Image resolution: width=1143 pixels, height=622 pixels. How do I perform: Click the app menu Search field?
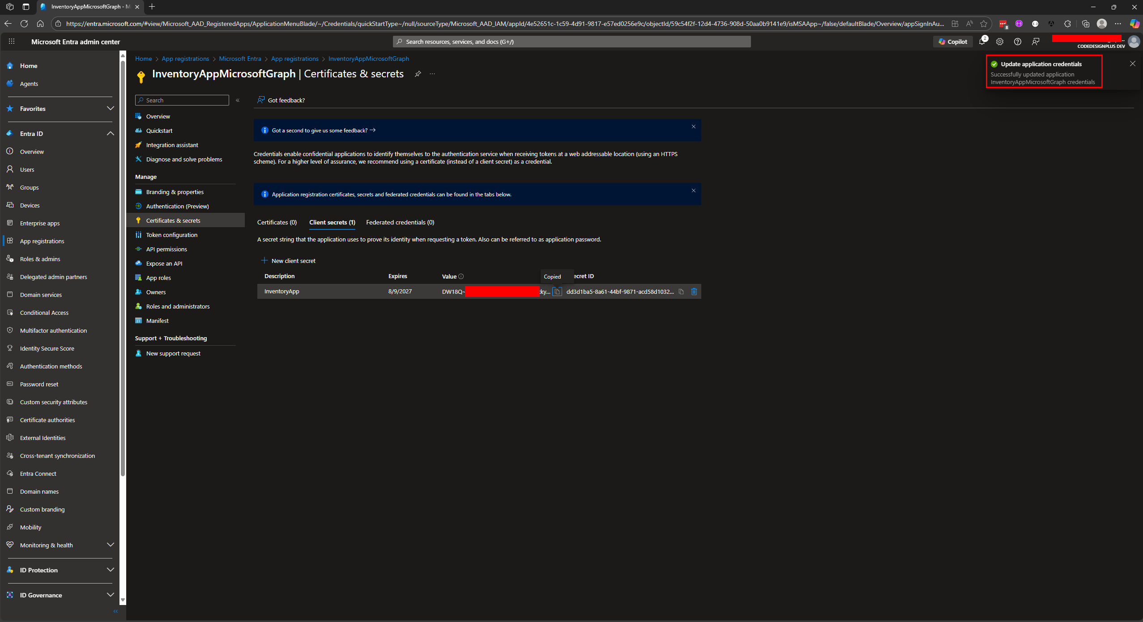182,100
